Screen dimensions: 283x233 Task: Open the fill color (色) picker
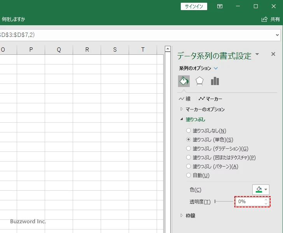(260, 190)
